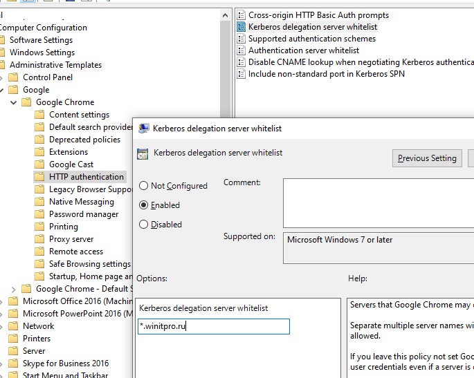The image size is (474, 378).
Task: Select Skype for Business 2016 folder
Action: click(66, 363)
